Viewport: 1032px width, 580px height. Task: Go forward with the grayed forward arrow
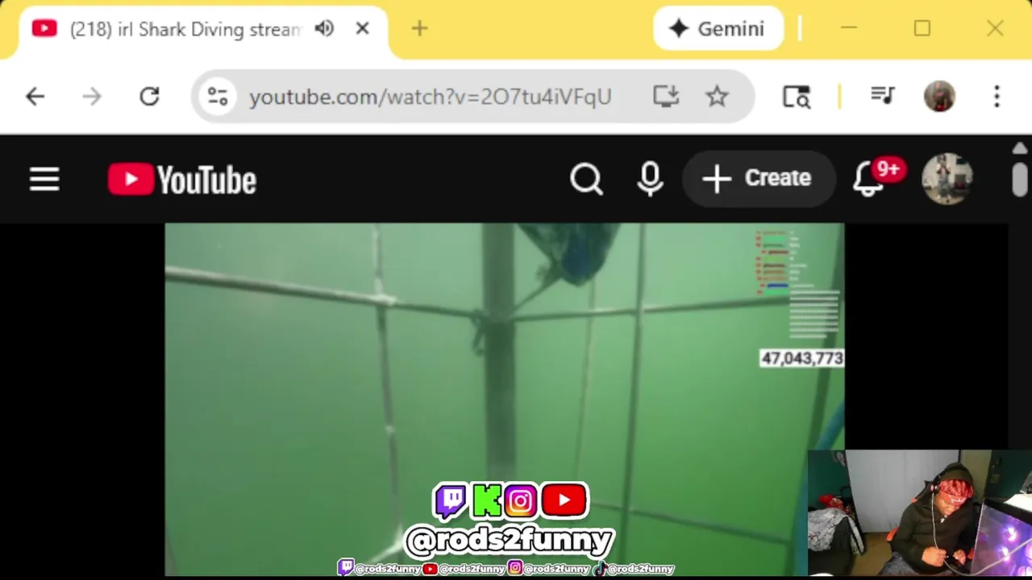pyautogui.click(x=92, y=97)
